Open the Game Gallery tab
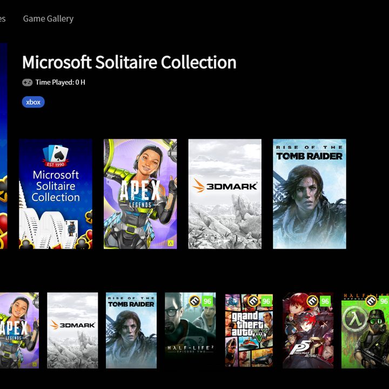The width and height of the screenshot is (389, 389). (48, 18)
